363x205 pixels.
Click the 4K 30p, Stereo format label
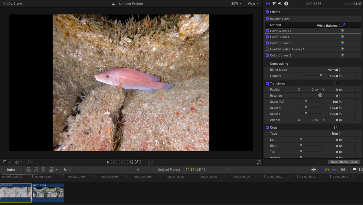point(12,4)
